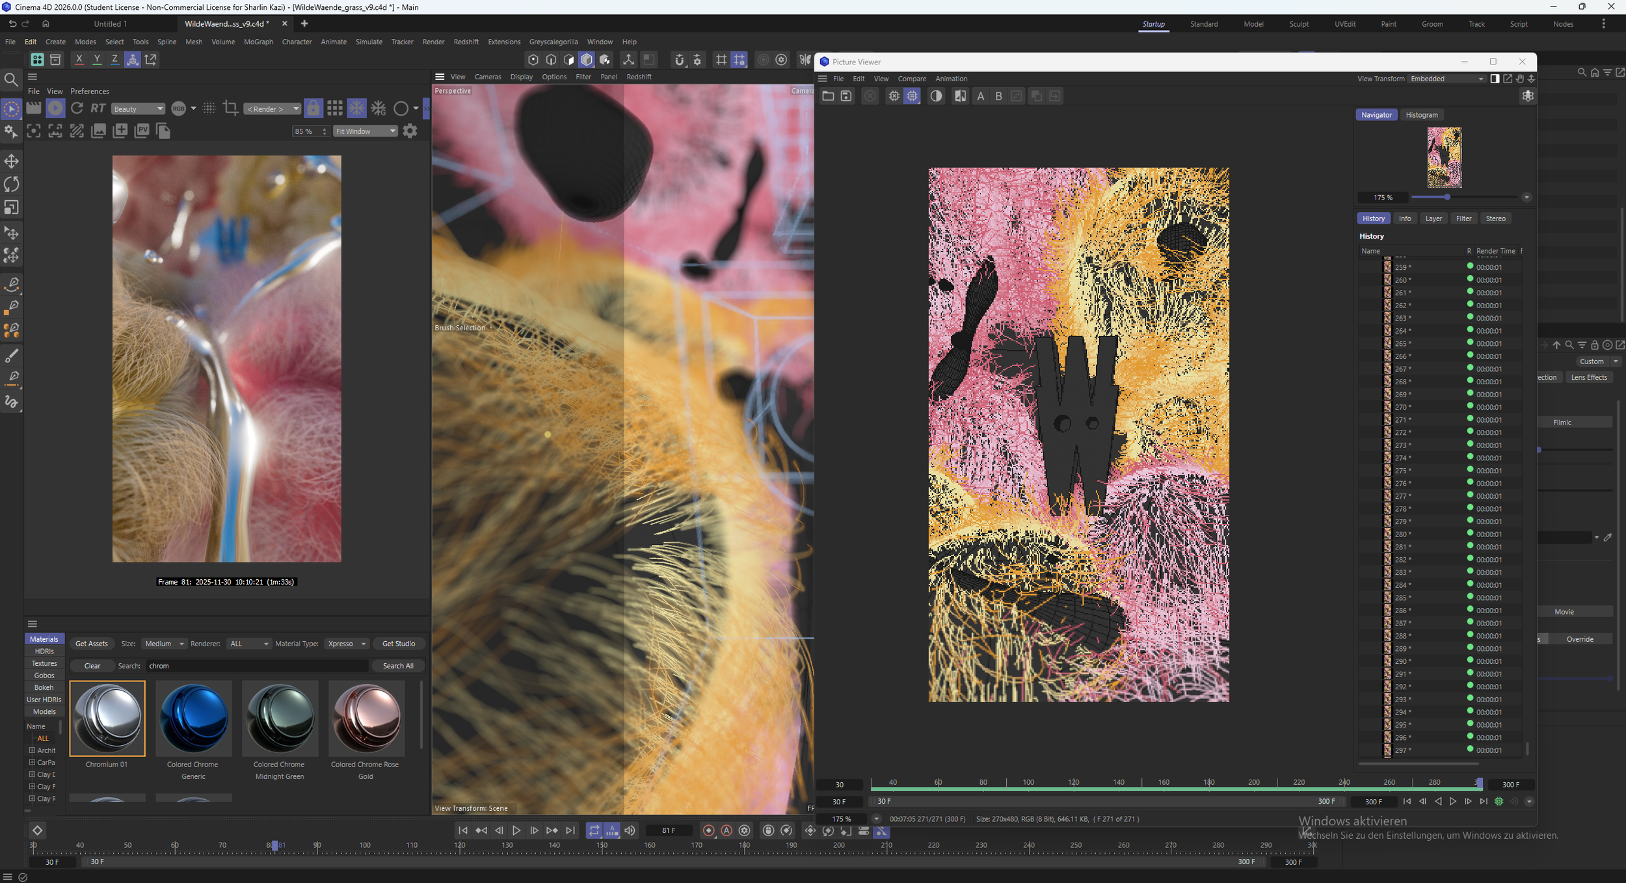Click the Search All button

(398, 665)
